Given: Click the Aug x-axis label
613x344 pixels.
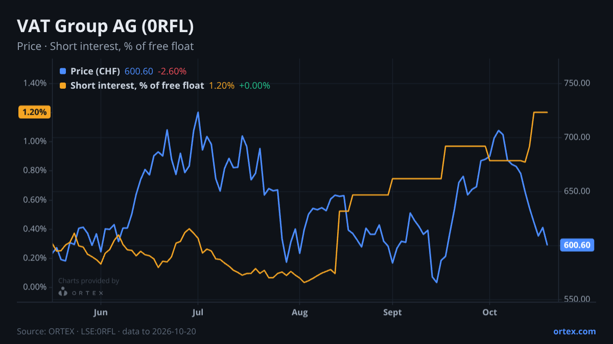Looking at the screenshot, I should tap(300, 312).
